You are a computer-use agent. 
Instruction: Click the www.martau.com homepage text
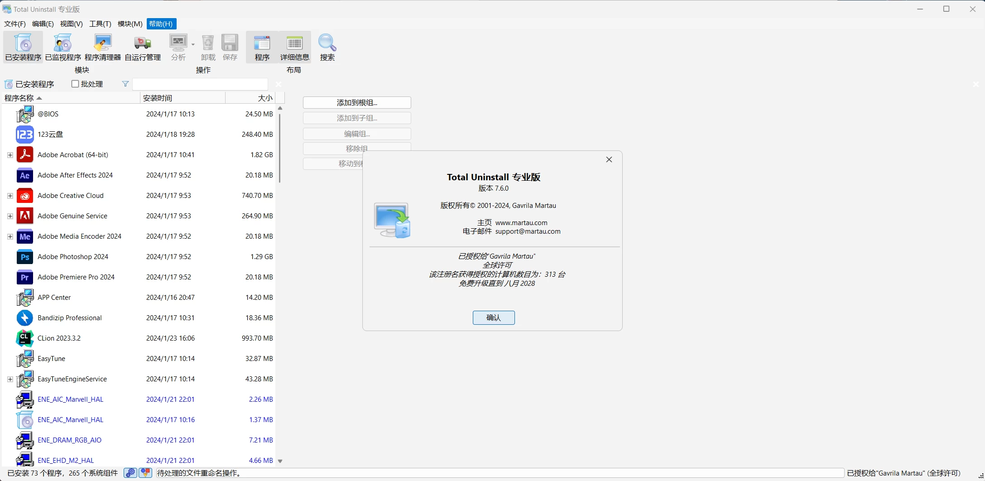(x=521, y=223)
